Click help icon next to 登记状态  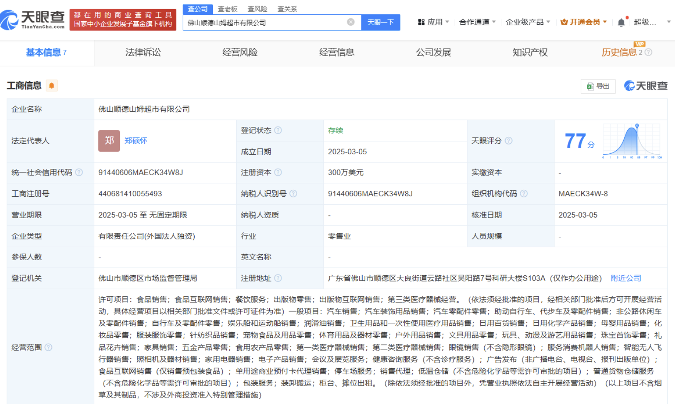click(278, 130)
